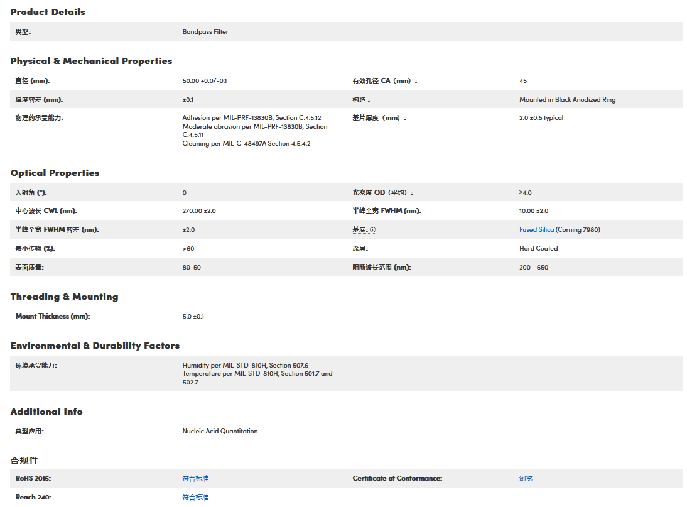Click the 270.00 ±2.0 center wavelength value
Viewport: 687px width, 507px height.
(199, 211)
